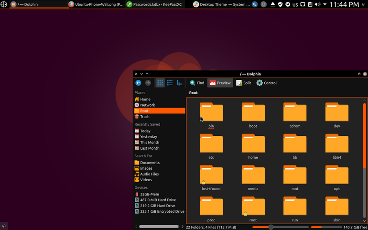
Task: Expand the system tray hidden icons arrow
Action: pyautogui.click(x=325, y=4)
